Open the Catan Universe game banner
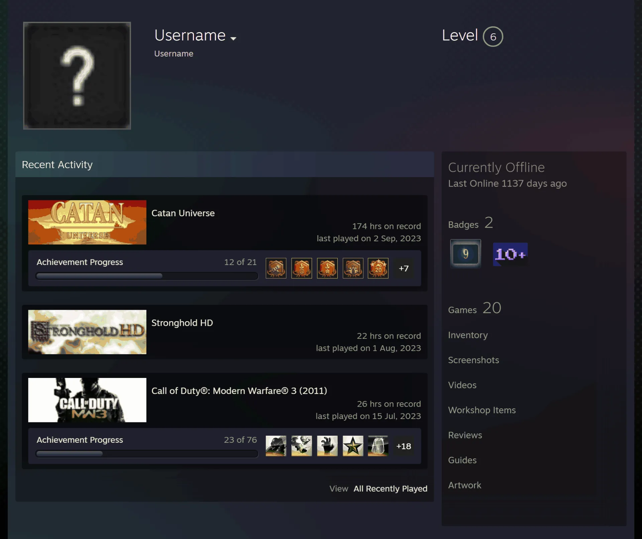 tap(87, 222)
